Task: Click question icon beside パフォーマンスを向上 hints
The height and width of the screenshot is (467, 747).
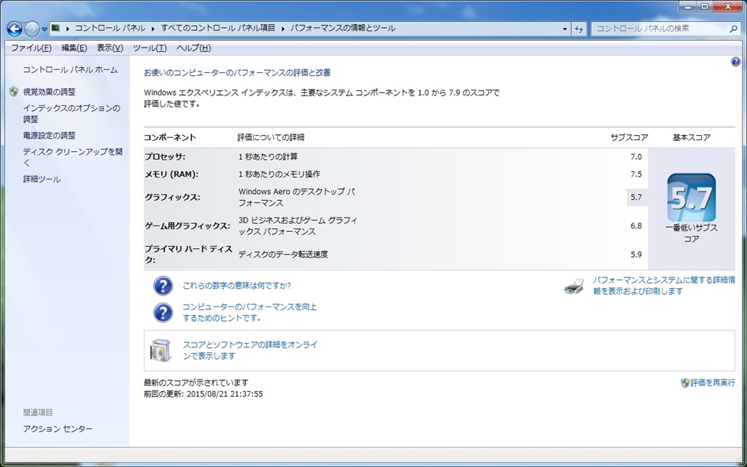Action: click(163, 312)
